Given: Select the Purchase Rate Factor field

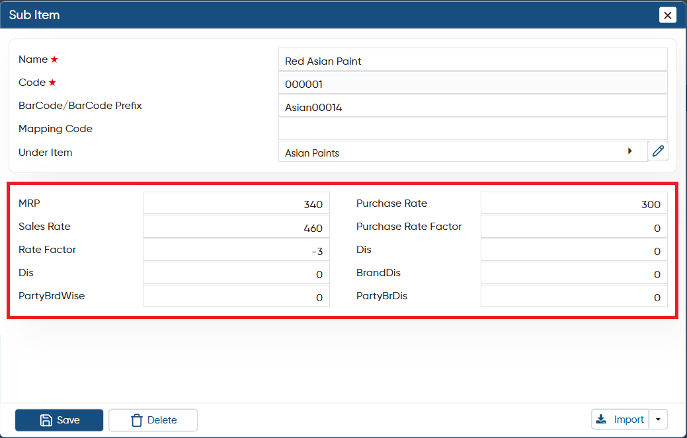Looking at the screenshot, I should pos(574,226).
